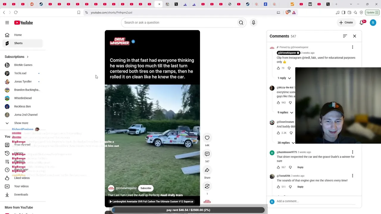Reply to hazelmoore9775's comment
The image size is (381, 214).
(300, 167)
